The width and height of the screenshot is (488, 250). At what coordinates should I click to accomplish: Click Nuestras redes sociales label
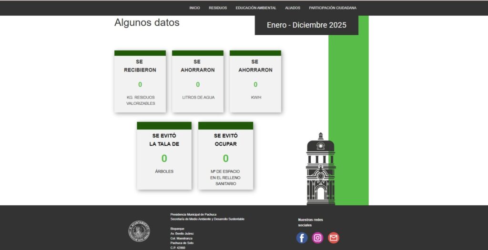pyautogui.click(x=310, y=222)
